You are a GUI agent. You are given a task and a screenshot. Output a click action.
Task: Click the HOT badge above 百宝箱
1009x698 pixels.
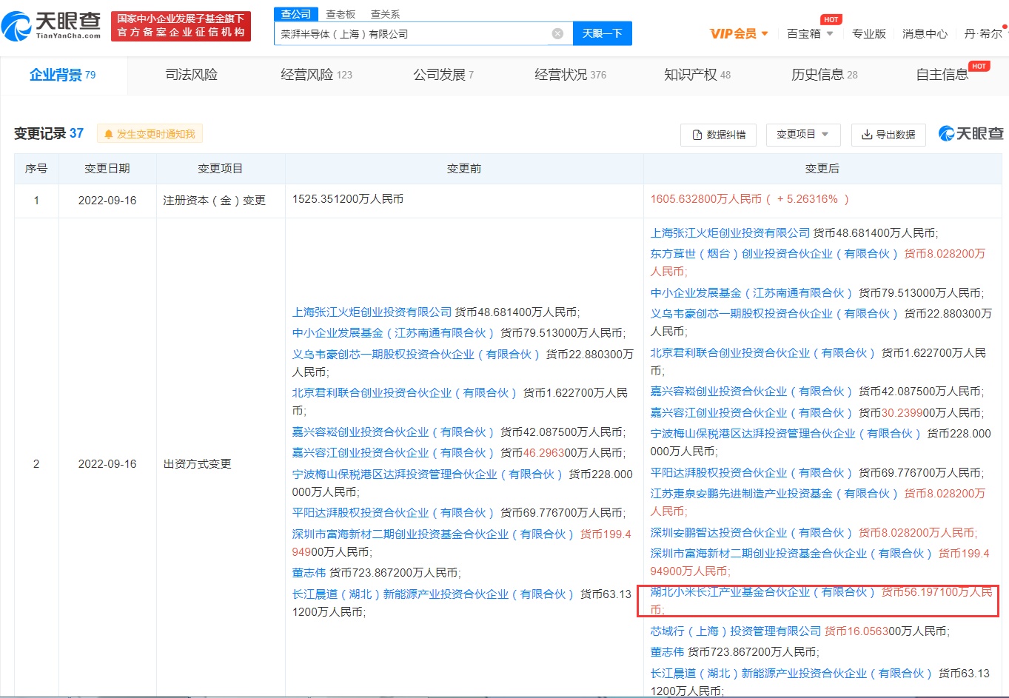831,19
